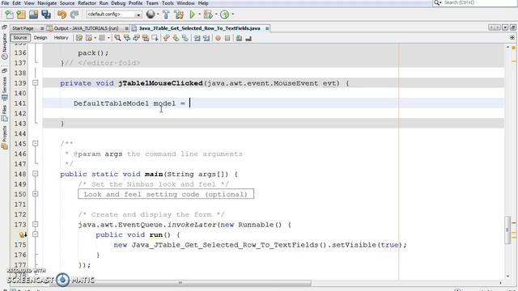Click the Stop Macro Recording square icon

(x=227, y=38)
